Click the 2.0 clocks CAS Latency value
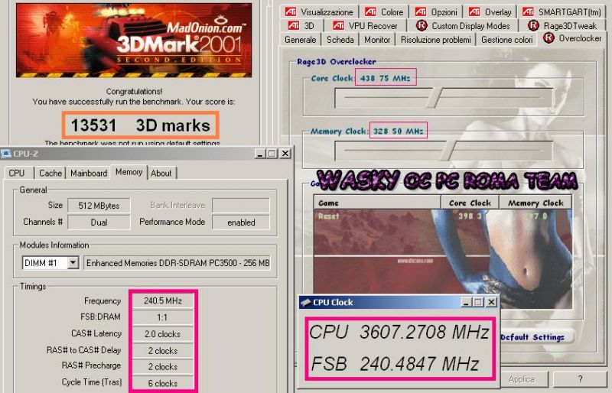This screenshot has height=393, width=612. tap(163, 334)
